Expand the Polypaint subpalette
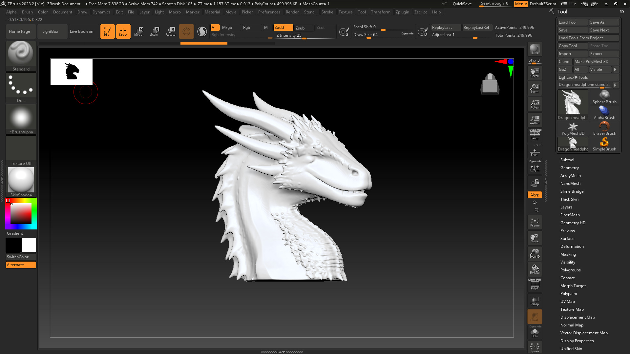Viewport: 630px width, 354px height. 569,294
